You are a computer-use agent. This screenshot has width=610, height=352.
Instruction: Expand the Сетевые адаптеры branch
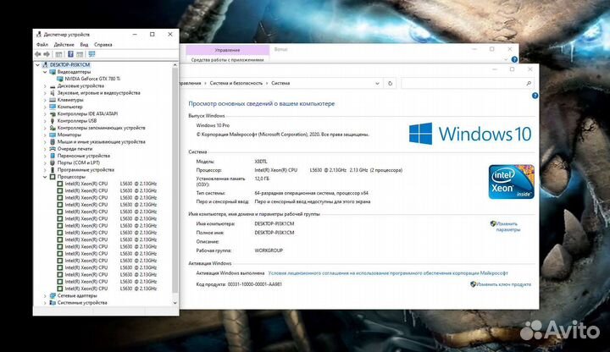click(x=45, y=295)
